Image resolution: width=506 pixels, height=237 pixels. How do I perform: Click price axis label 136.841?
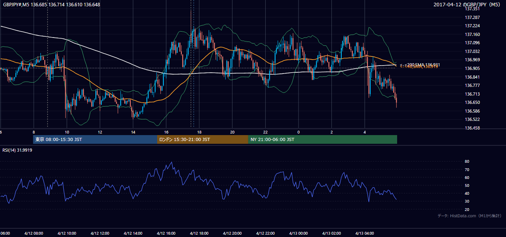(x=473, y=77)
